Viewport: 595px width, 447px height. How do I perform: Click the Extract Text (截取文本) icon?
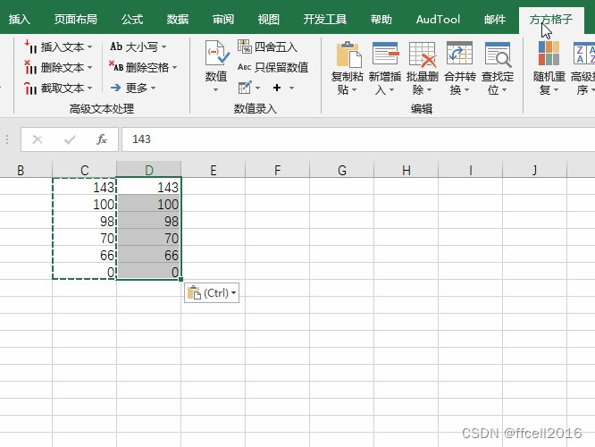(x=30, y=88)
